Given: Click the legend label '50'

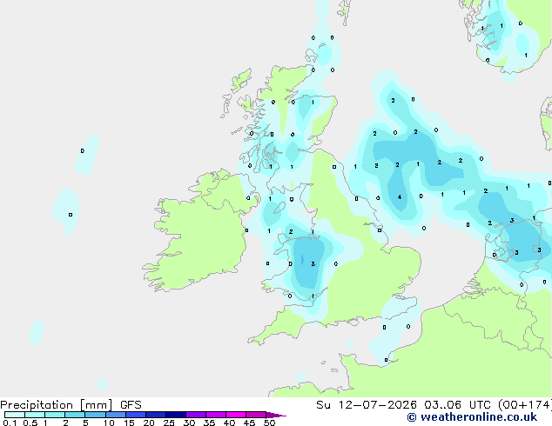Looking at the screenshot, I should point(269,423).
